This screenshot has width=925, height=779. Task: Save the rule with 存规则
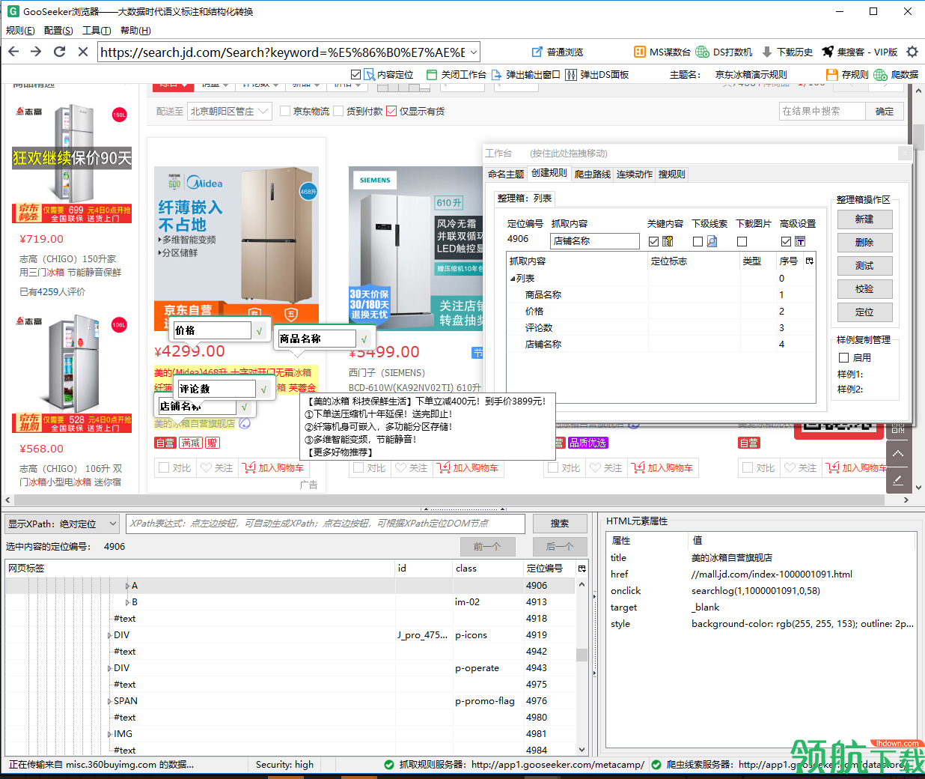point(847,74)
